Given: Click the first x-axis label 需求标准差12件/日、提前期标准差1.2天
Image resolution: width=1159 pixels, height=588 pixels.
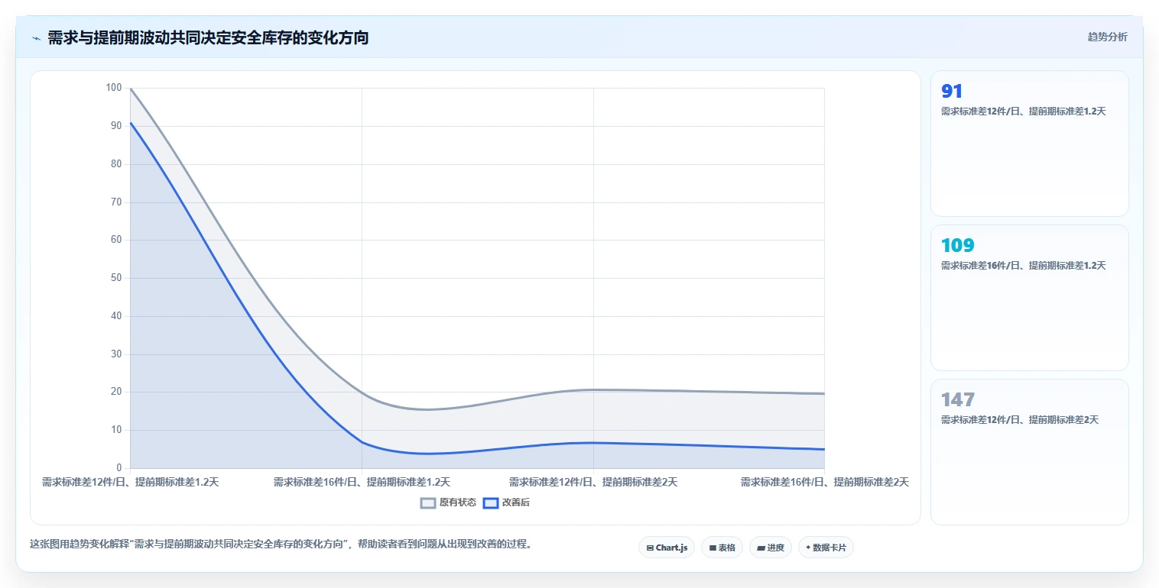Looking at the screenshot, I should 131,483.
